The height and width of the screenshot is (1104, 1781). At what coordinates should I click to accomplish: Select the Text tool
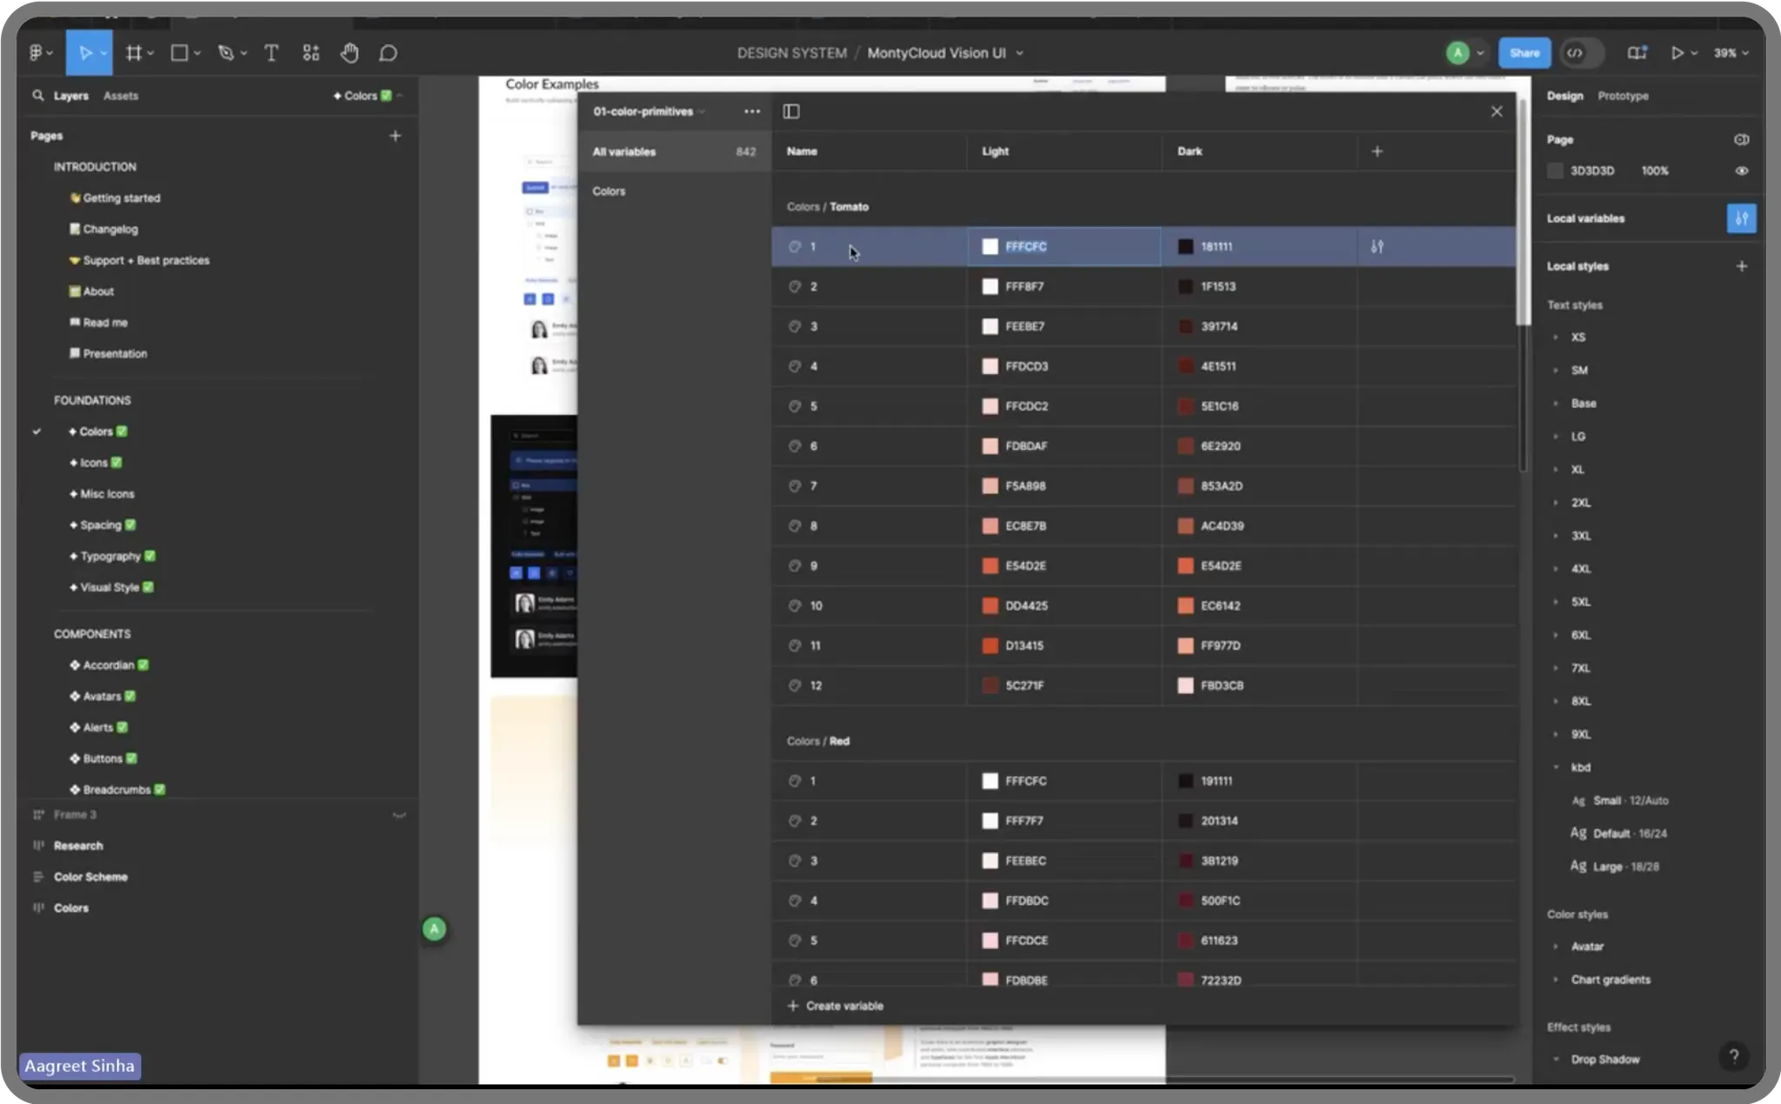tap(270, 52)
